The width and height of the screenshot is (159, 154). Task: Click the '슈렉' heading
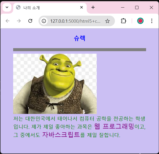point(79,38)
